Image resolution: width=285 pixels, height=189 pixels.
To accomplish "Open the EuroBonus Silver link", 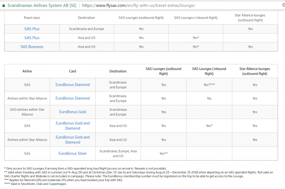I will pyautogui.click(x=73, y=154).
